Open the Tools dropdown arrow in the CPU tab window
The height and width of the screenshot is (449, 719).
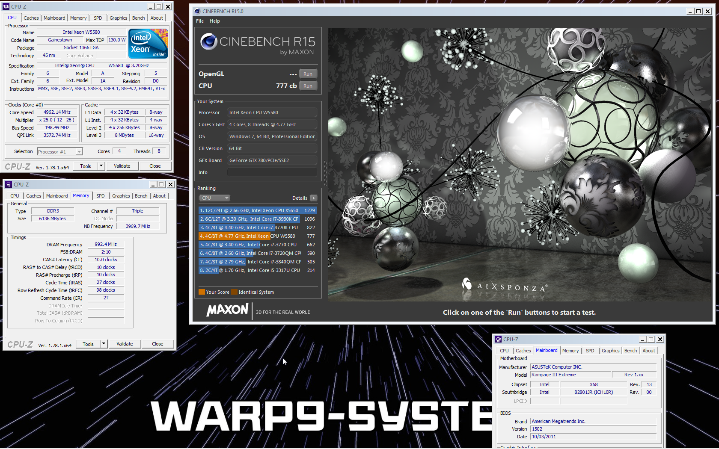[x=101, y=166]
